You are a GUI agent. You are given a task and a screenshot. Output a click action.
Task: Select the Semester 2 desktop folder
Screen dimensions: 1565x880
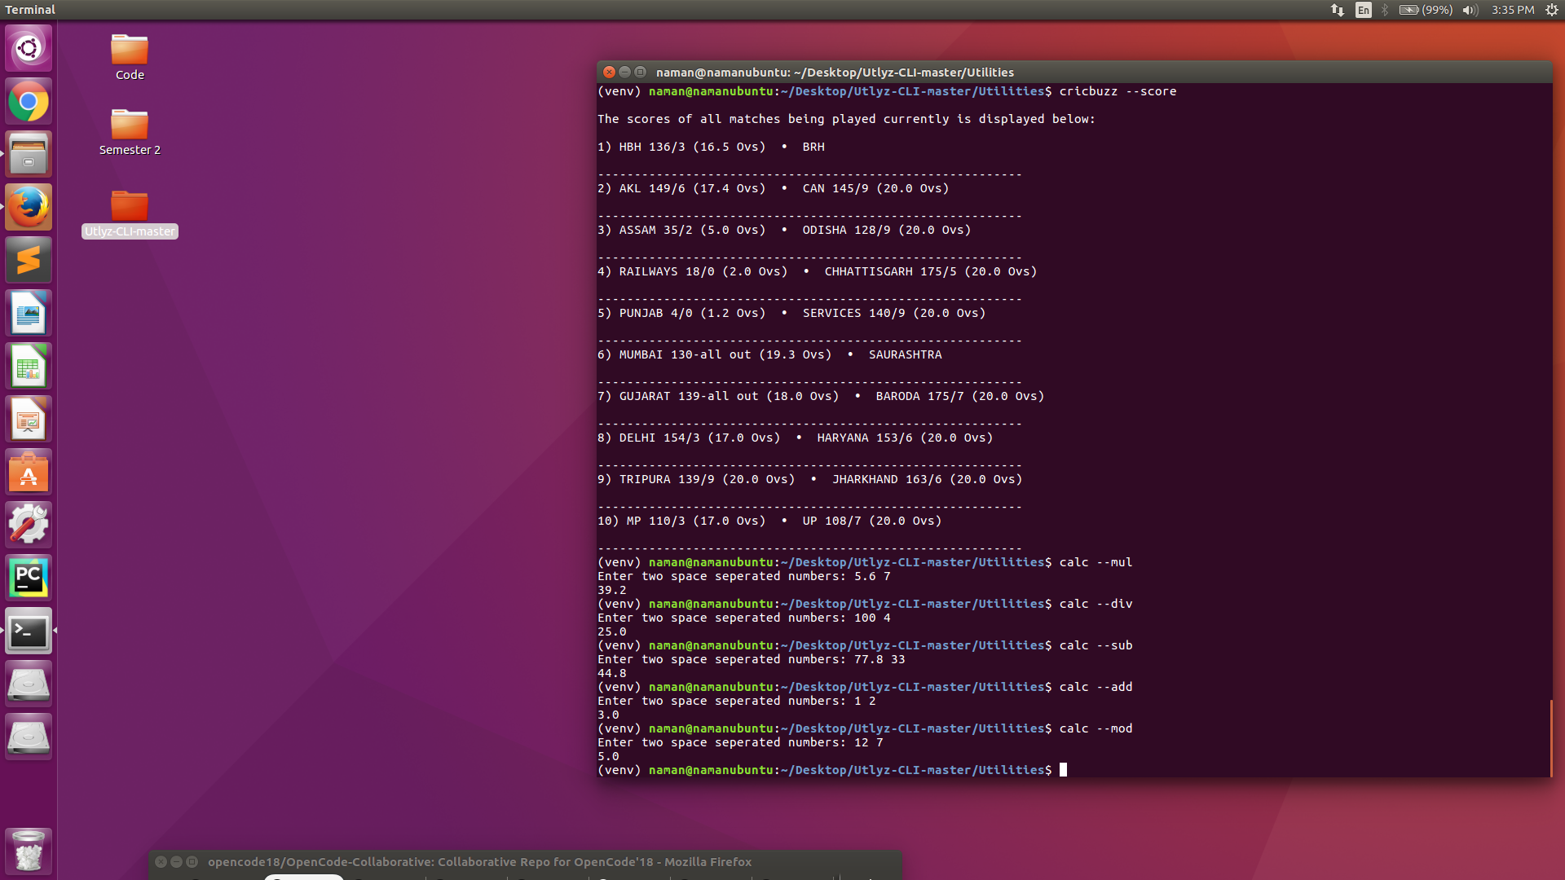point(130,125)
